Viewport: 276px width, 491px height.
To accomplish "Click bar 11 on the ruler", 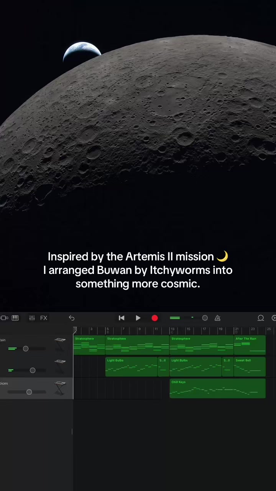I will (156, 329).
